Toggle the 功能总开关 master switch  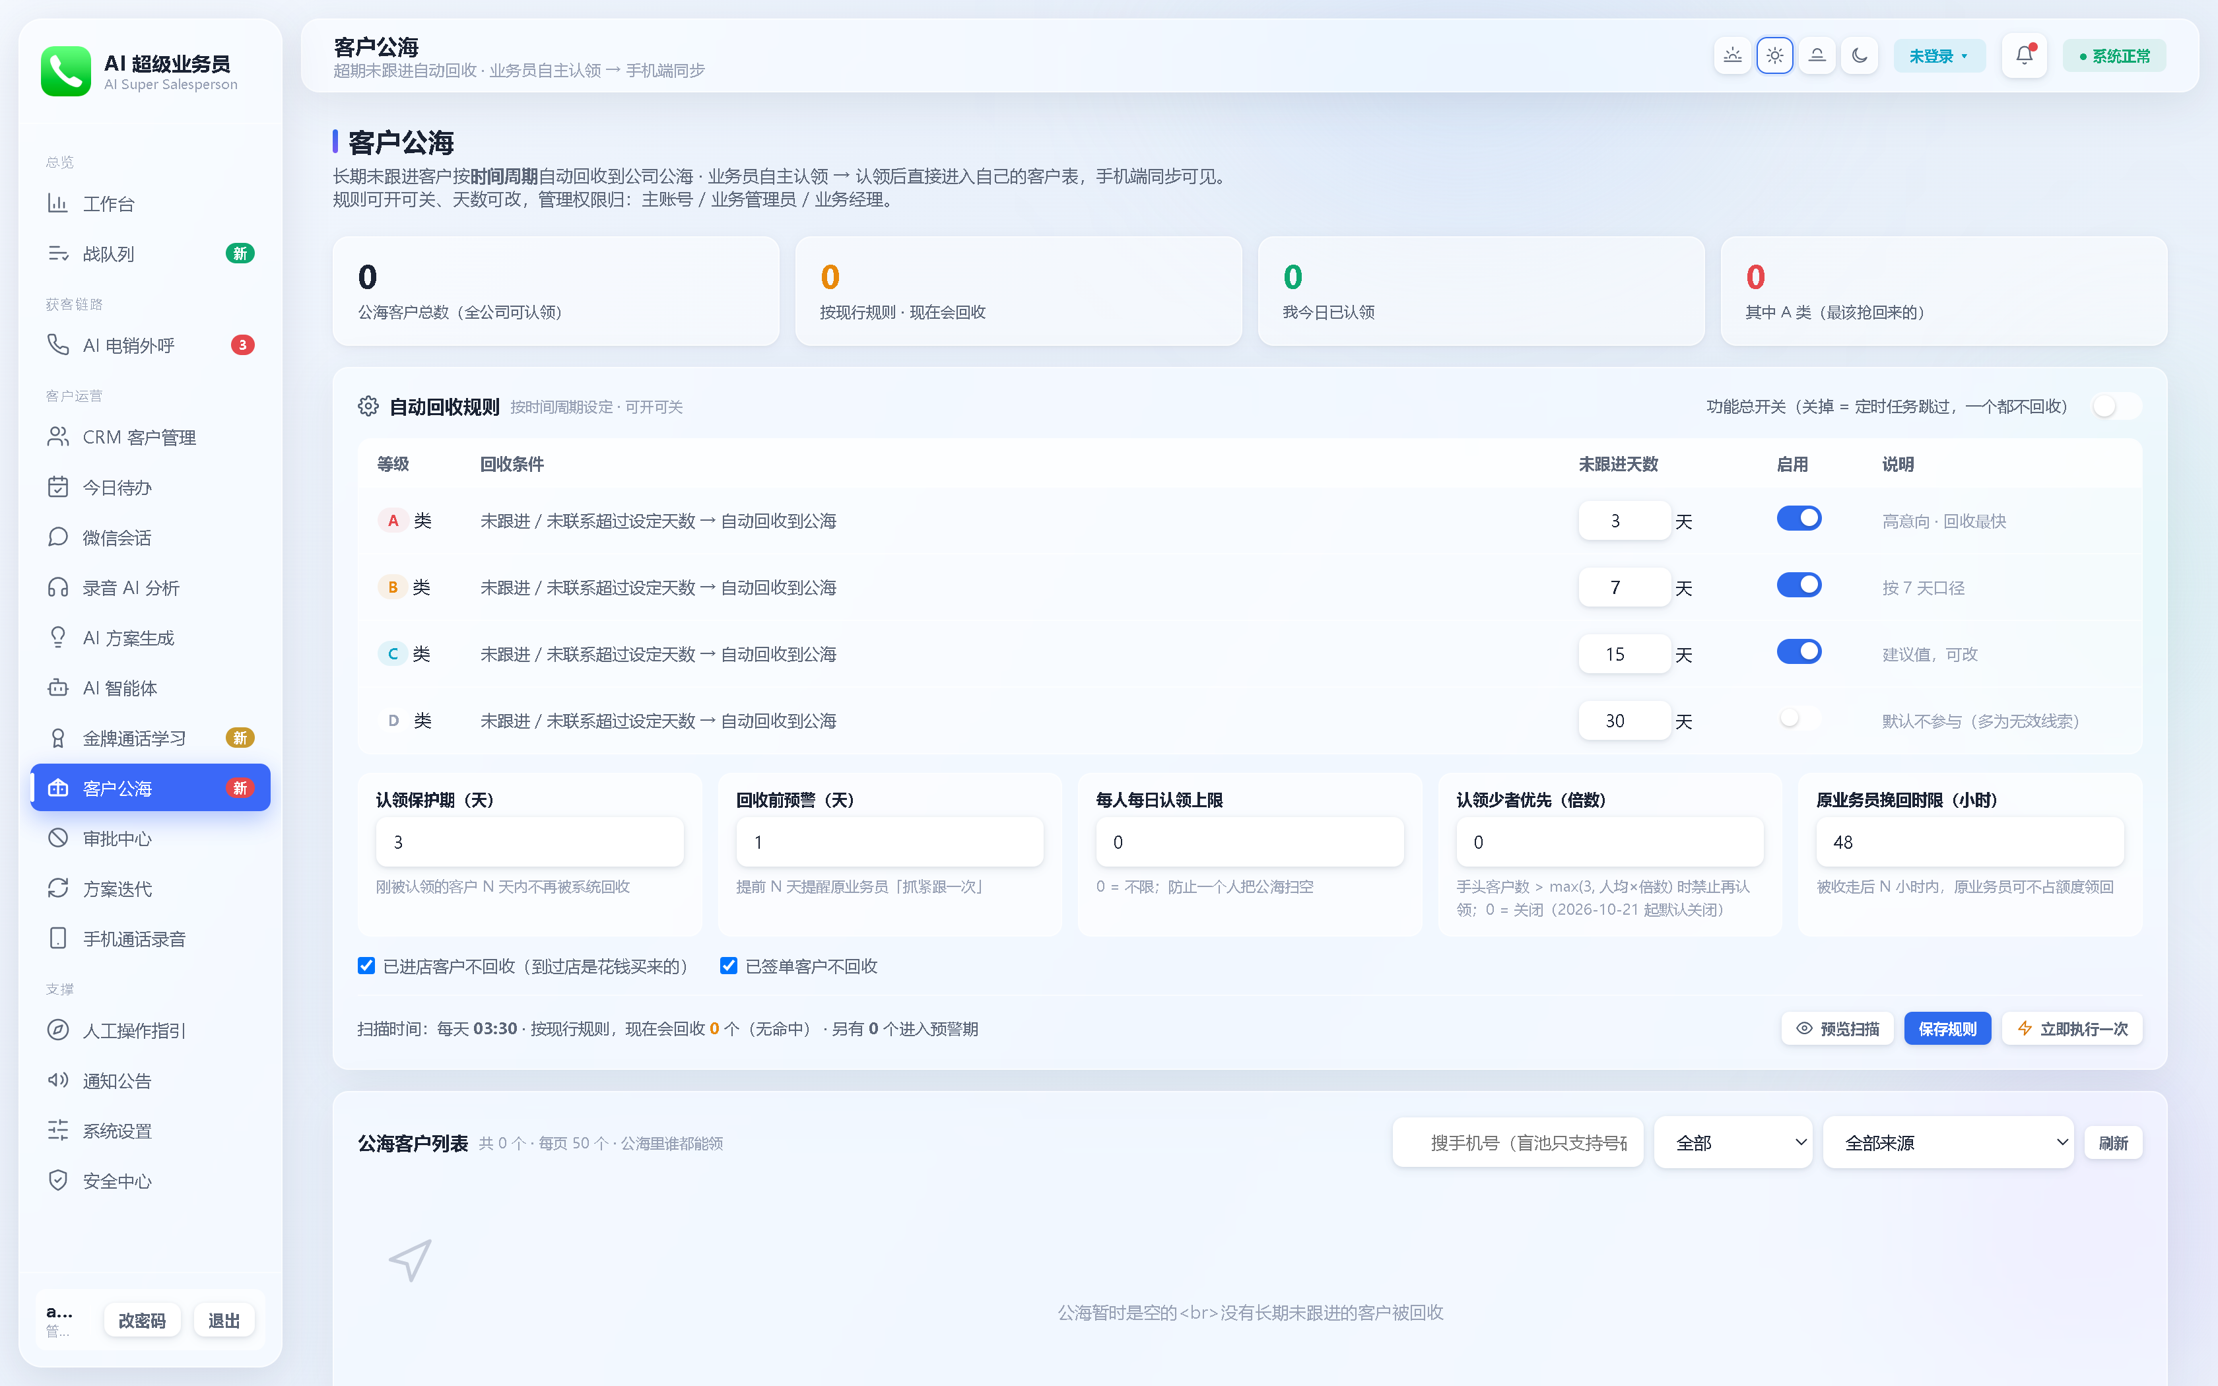[x=2117, y=406]
